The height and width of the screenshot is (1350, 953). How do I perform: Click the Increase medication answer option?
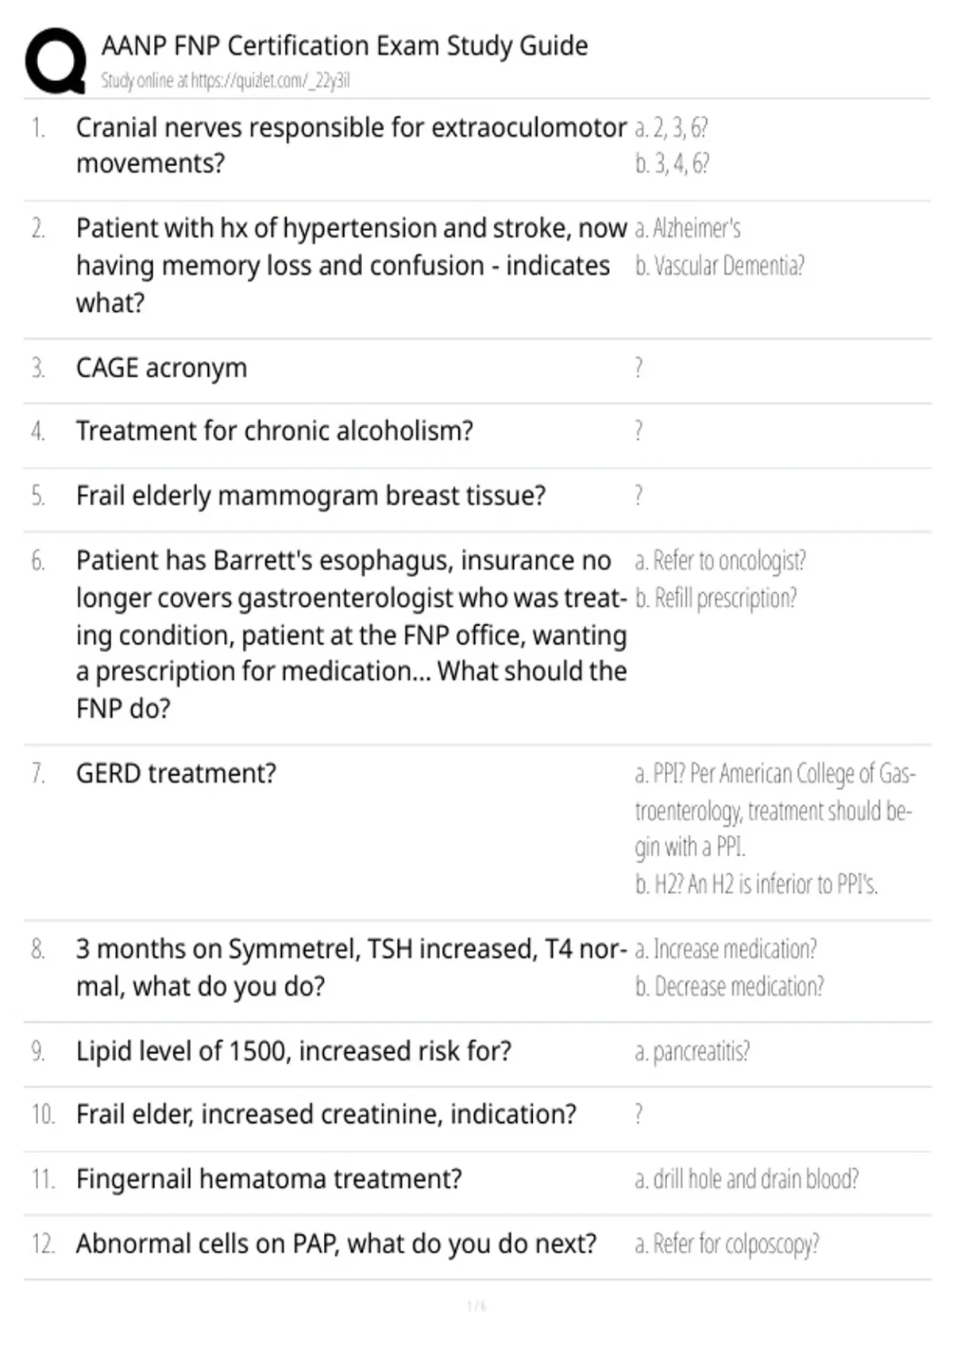pyautogui.click(x=726, y=949)
